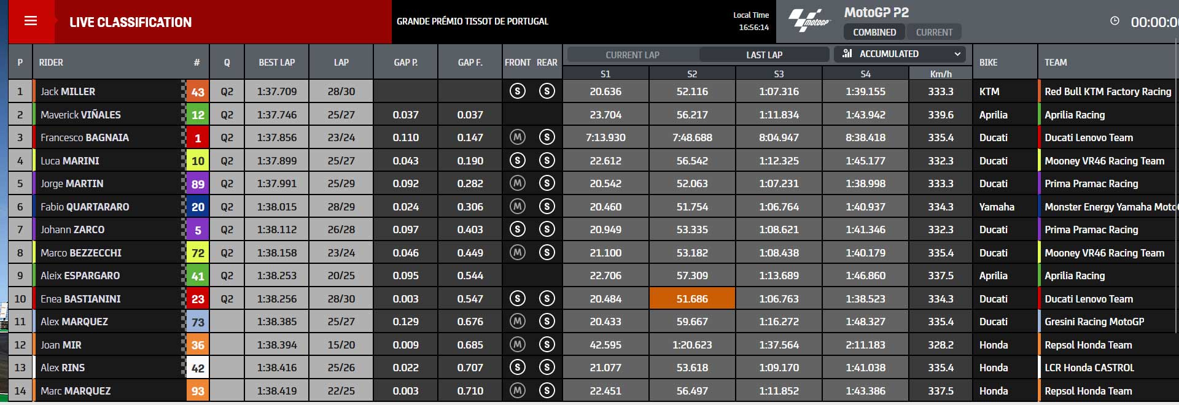This screenshot has width=1179, height=405.
Task: Toggle sector times to CURRENT LAP
Action: [x=632, y=55]
